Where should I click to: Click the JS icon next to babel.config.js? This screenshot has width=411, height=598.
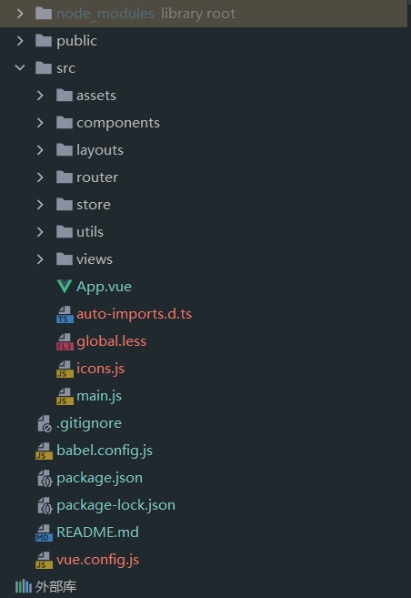45,451
